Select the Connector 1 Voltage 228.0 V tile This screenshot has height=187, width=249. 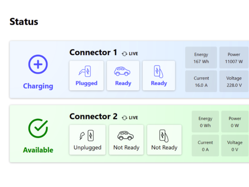point(234,81)
